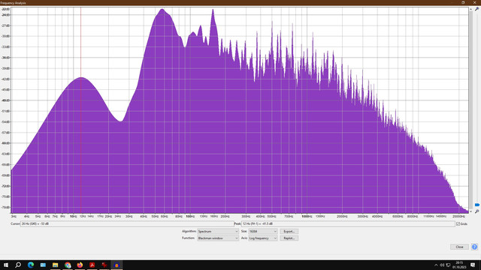Click the 1000Hz axis label
Image resolution: width=481 pixels, height=270 pixels.
307,217
